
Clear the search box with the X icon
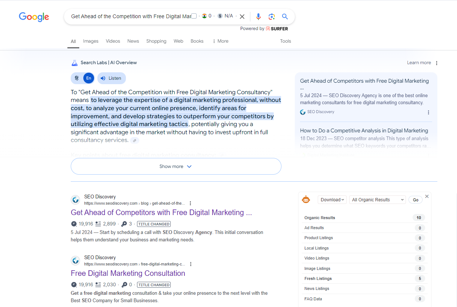pos(242,16)
